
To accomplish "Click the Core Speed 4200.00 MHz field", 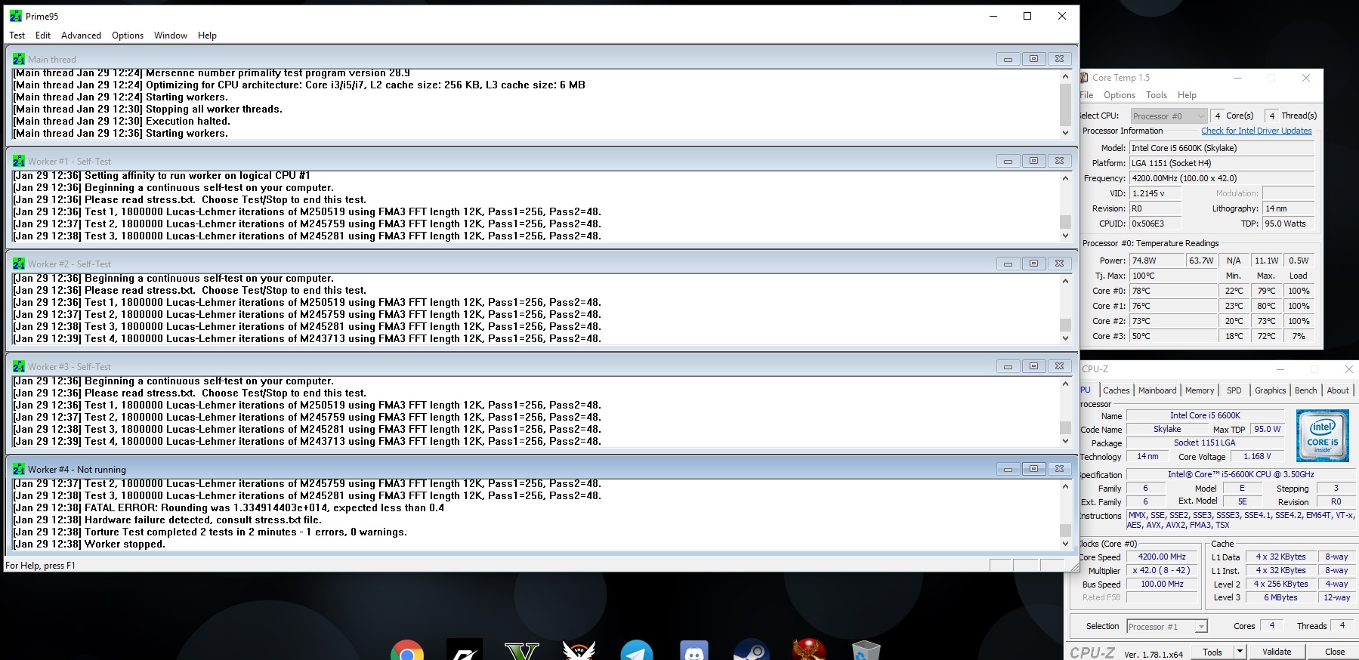I will [x=1162, y=557].
